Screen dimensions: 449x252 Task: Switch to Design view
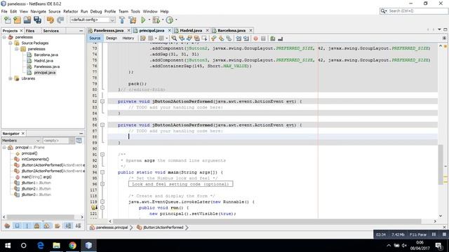(112, 38)
